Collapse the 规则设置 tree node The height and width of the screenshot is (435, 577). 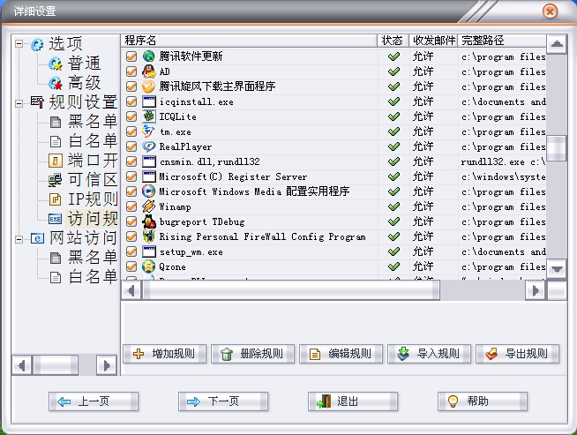(19, 104)
